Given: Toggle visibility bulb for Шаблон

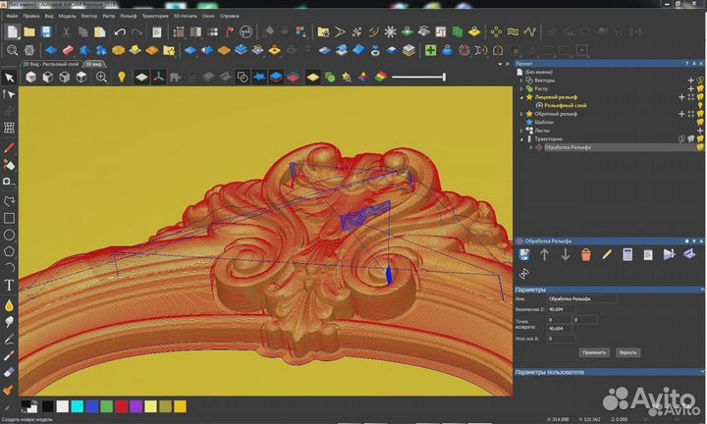Looking at the screenshot, I should tap(700, 122).
